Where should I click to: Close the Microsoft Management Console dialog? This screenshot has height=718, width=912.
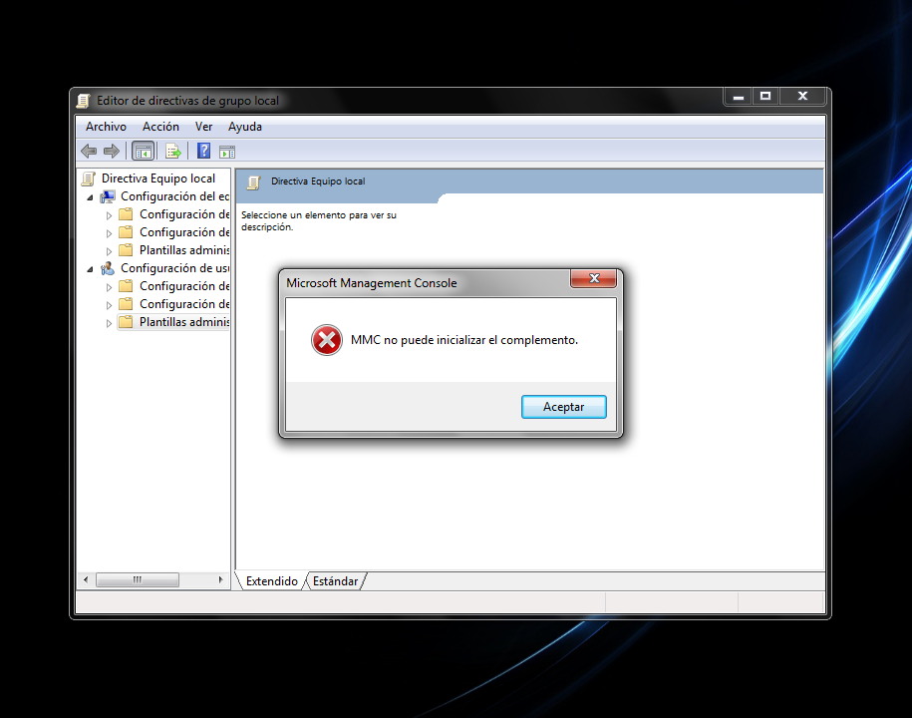pos(594,278)
